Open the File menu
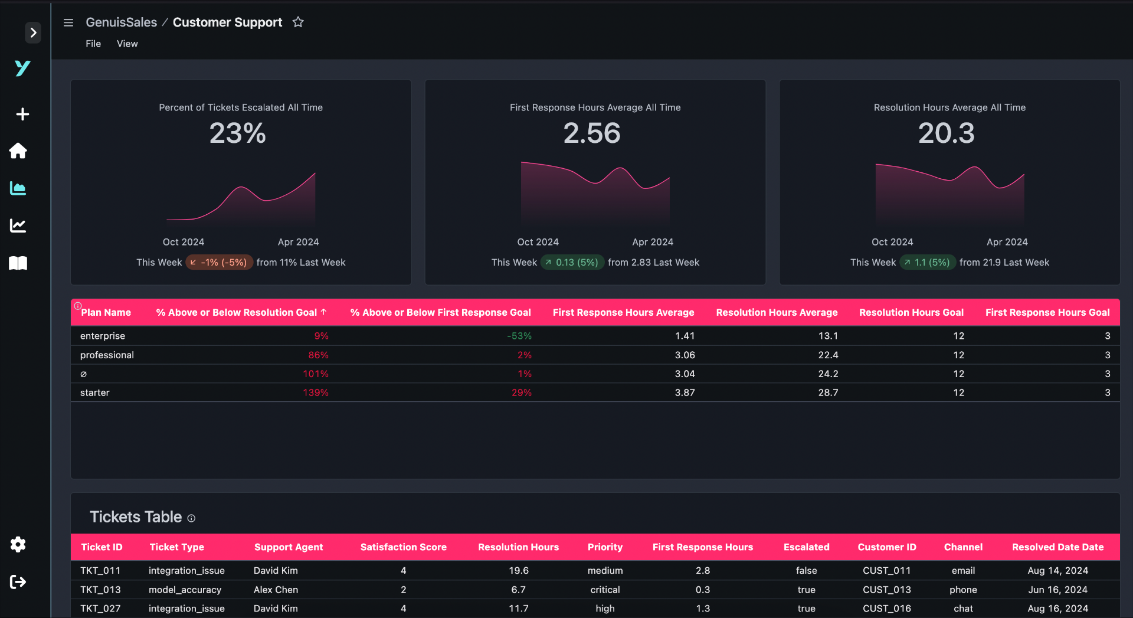 93,43
